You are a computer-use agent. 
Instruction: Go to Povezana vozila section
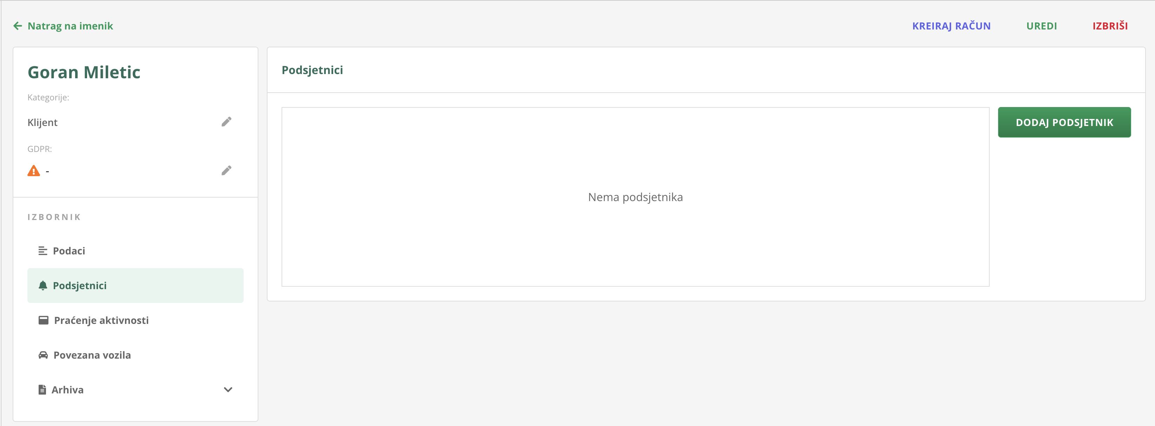[92, 355]
